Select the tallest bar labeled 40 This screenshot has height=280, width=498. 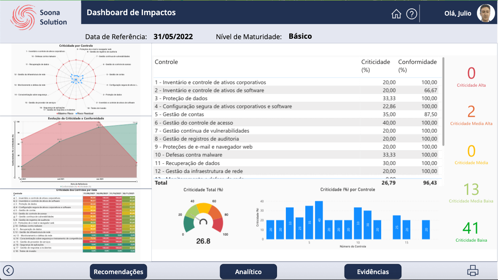pos(319,220)
